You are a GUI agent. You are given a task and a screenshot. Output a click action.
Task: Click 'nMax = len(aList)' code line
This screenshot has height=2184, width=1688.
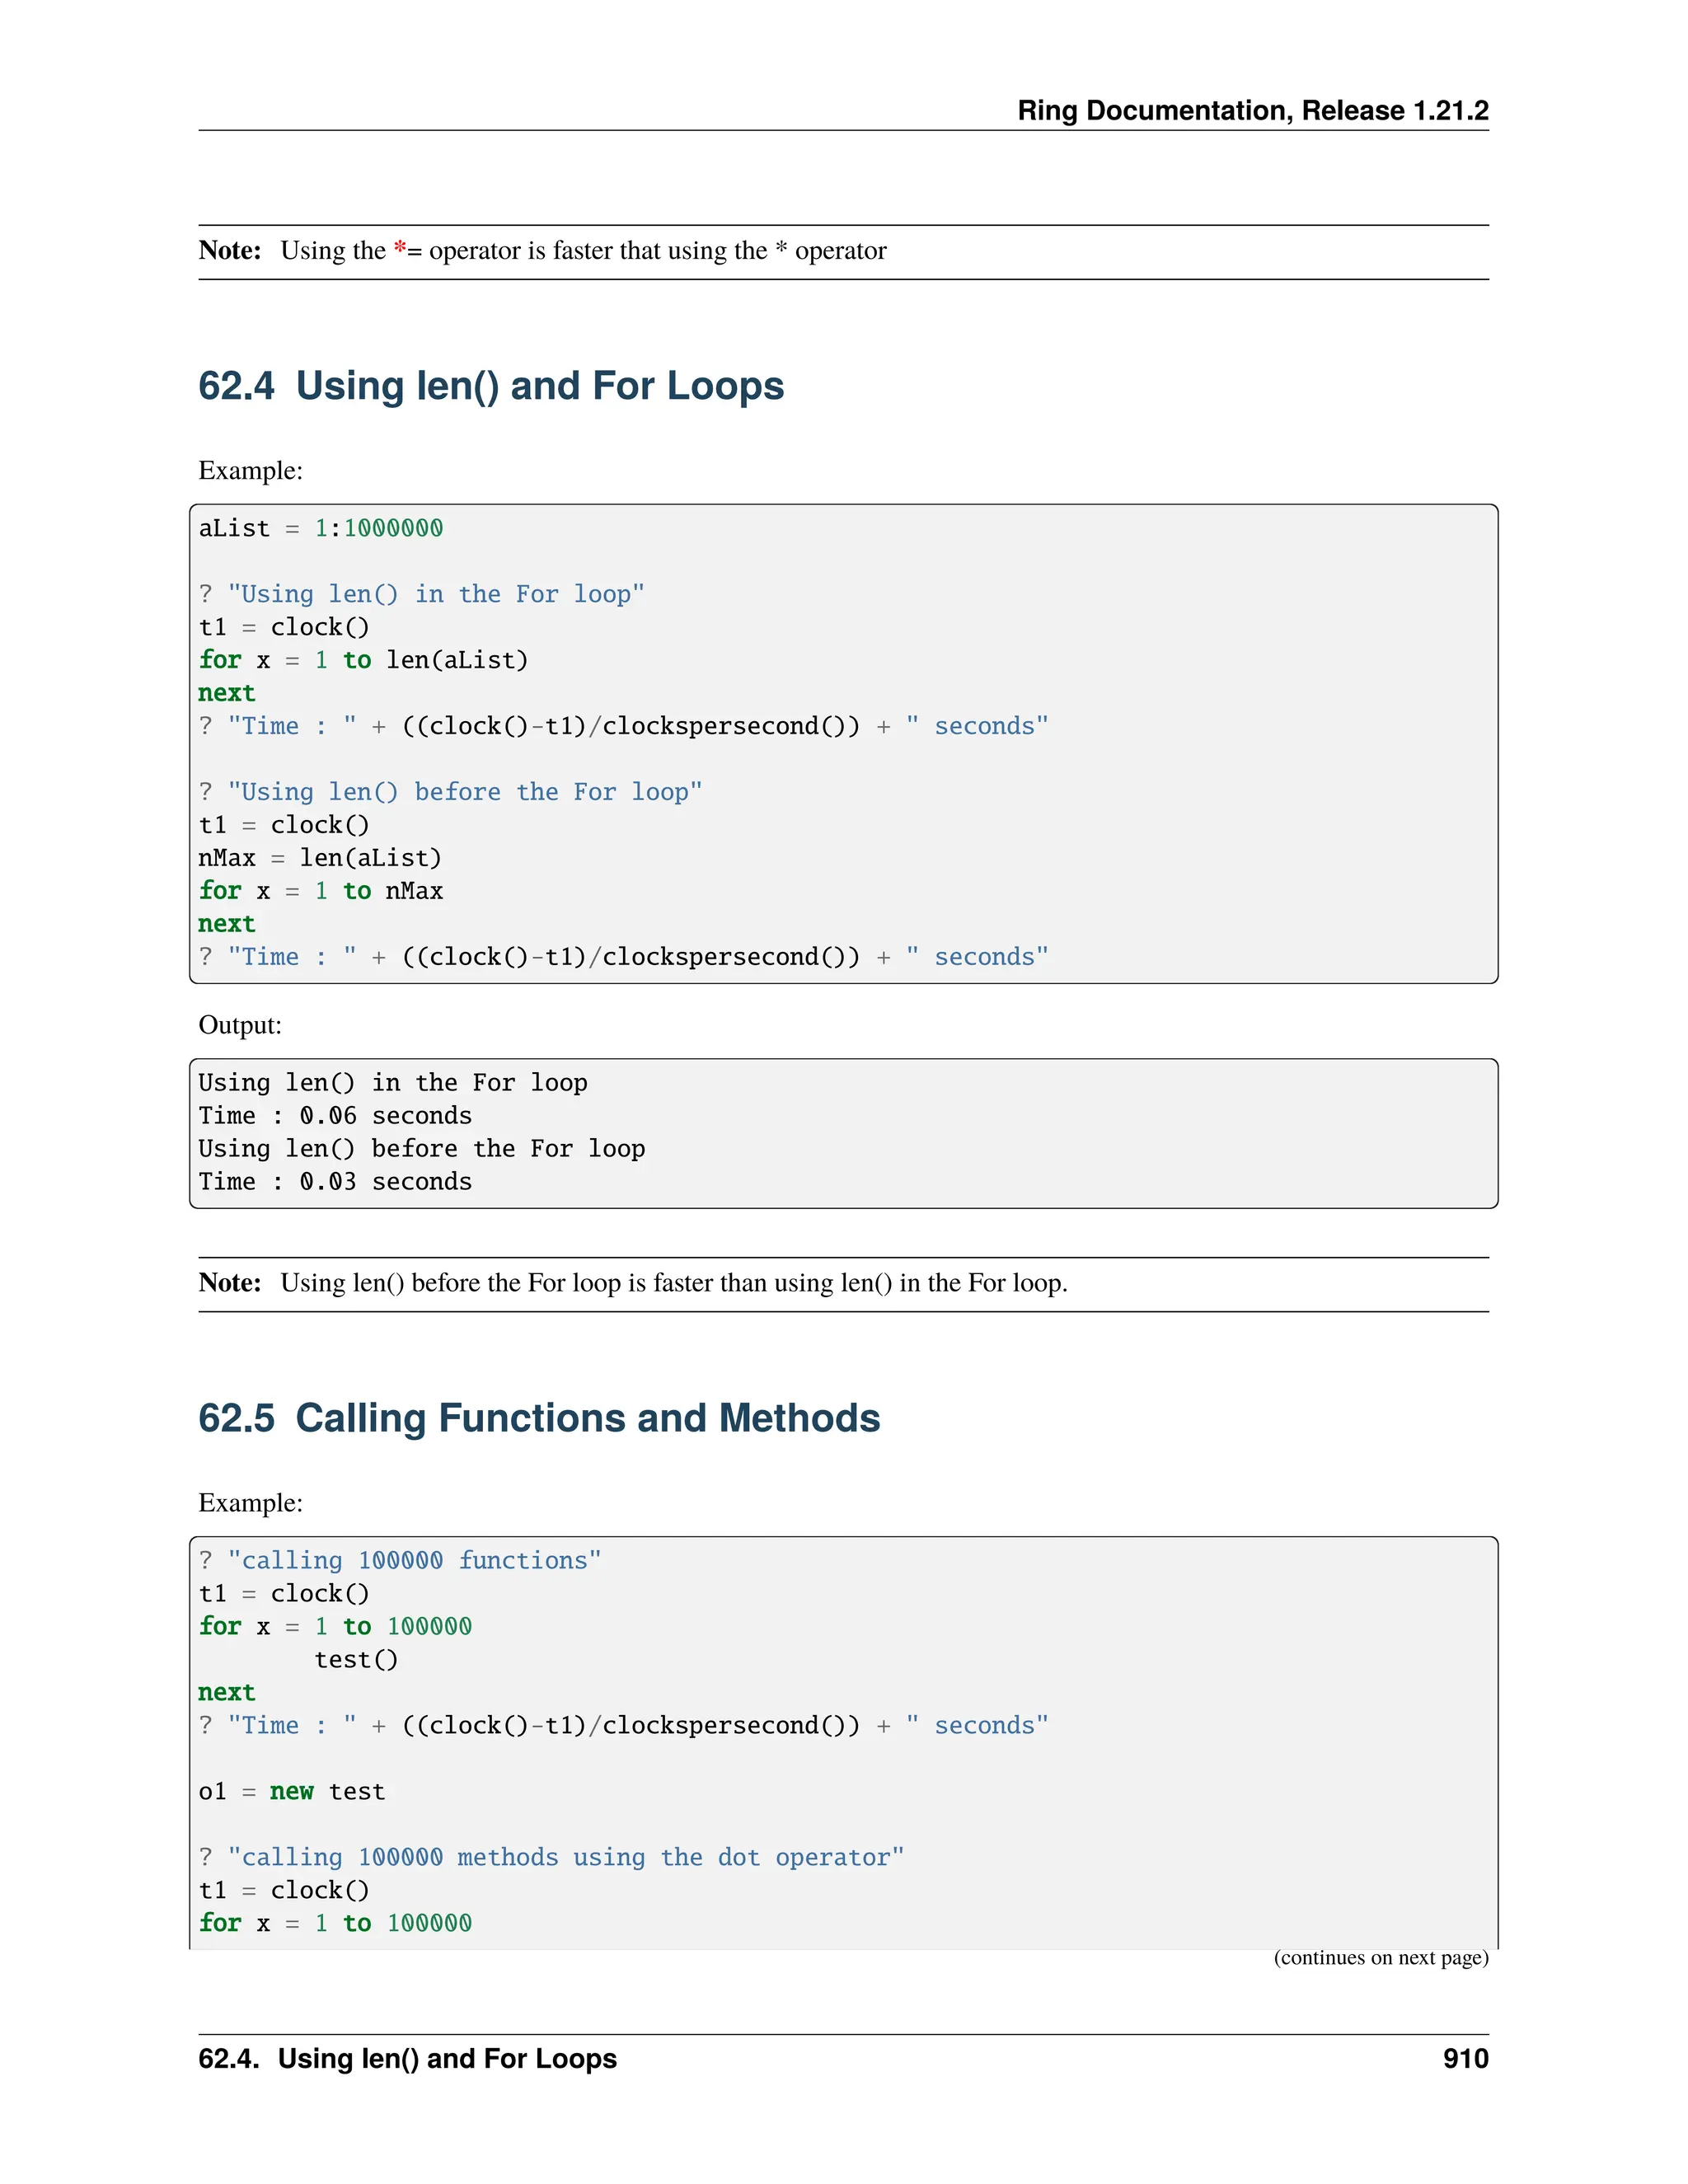point(320,858)
